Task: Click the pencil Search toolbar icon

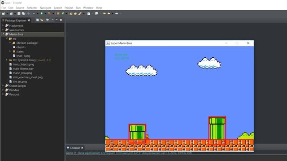Action: click(80, 13)
